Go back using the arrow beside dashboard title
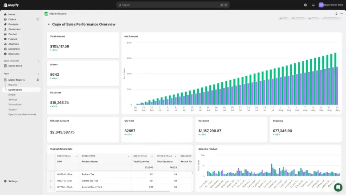Image resolution: width=346 pixels, height=195 pixels. click(x=49, y=24)
